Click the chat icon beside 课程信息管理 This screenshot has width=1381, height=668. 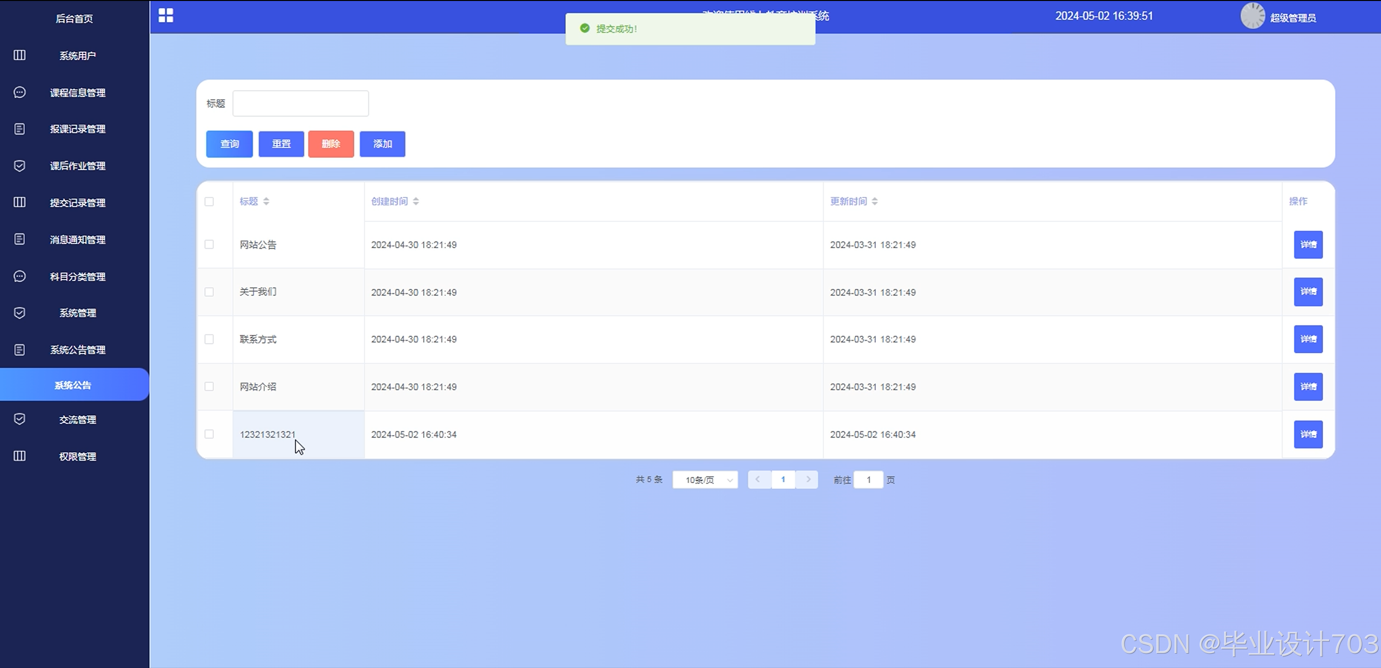tap(19, 92)
